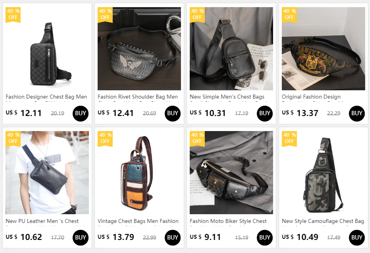Open the New Style Camouflage Chest Bag title
This screenshot has width=370, height=253.
coord(323,221)
